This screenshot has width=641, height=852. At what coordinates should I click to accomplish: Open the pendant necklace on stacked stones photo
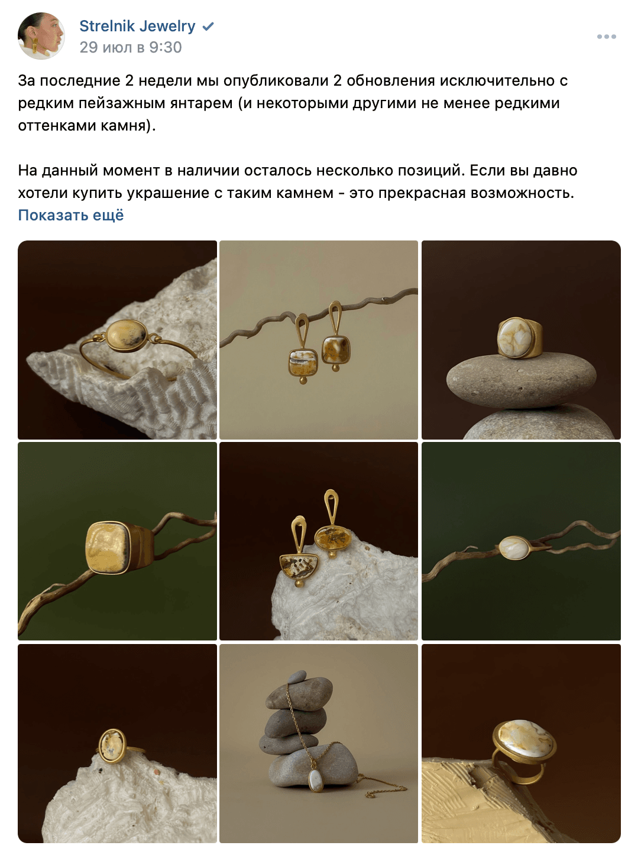(x=319, y=743)
